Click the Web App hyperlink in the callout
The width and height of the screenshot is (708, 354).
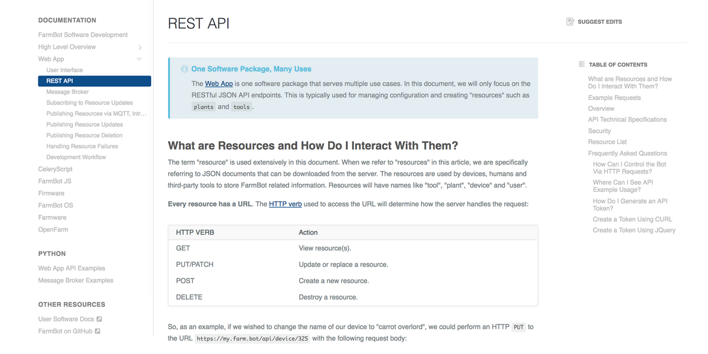[x=218, y=83]
